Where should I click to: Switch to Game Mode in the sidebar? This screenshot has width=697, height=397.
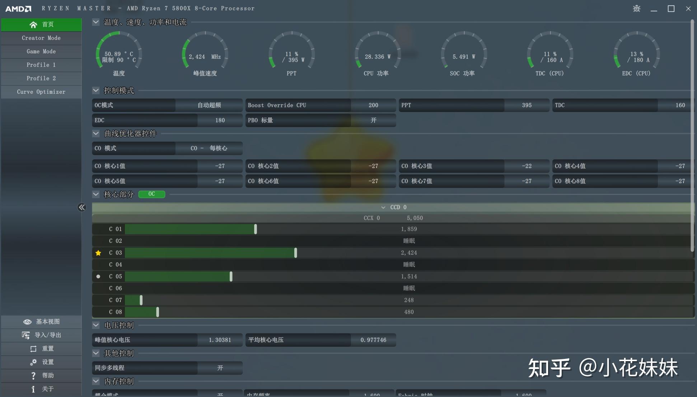pyautogui.click(x=41, y=51)
